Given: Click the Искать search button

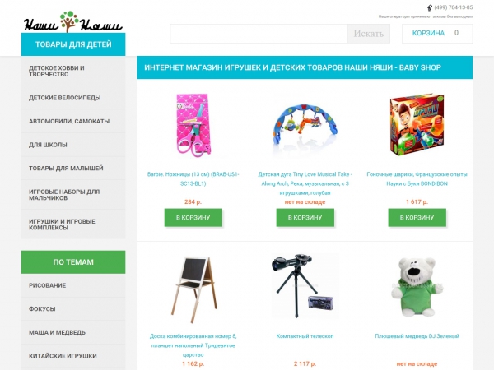Looking at the screenshot, I should pos(369,34).
